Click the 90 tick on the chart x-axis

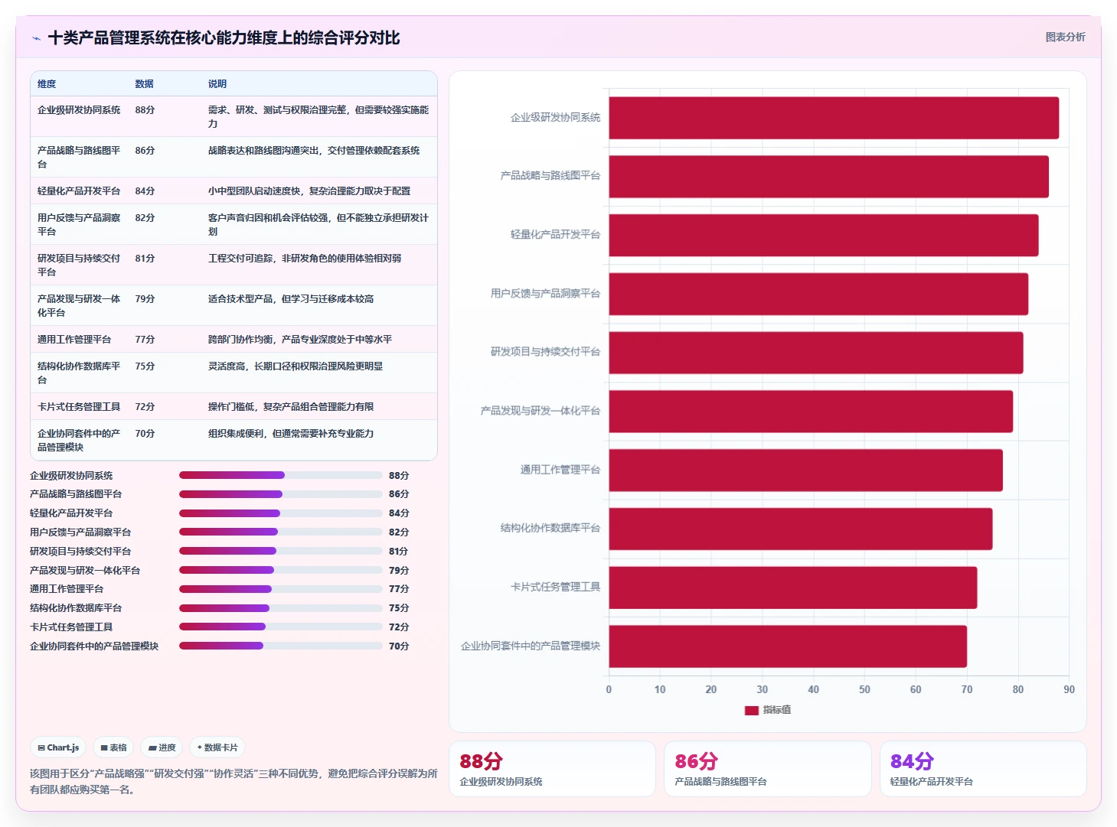coord(1069,689)
